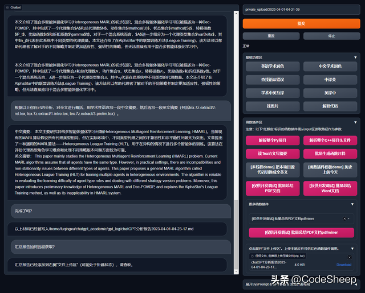
Task: Click the 解释代码 button
Action: tap(330, 106)
